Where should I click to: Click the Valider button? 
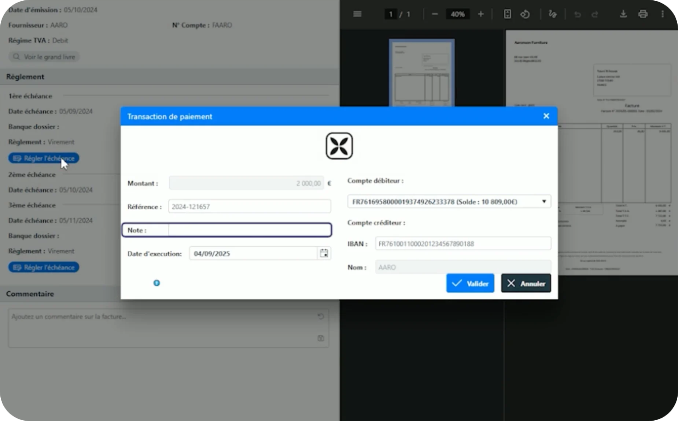coord(470,283)
